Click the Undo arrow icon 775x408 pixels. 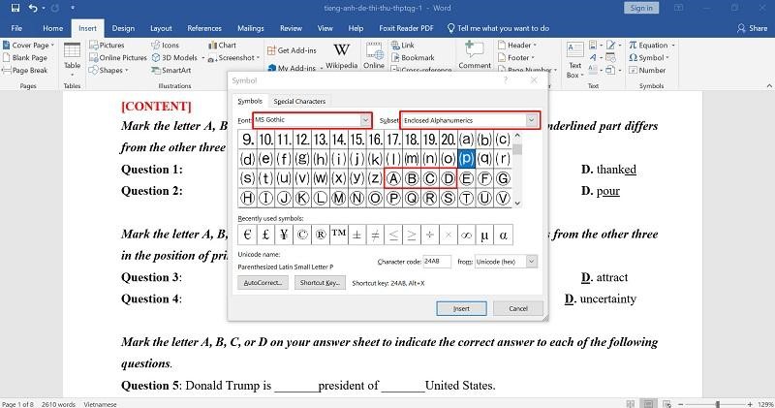tap(33, 8)
